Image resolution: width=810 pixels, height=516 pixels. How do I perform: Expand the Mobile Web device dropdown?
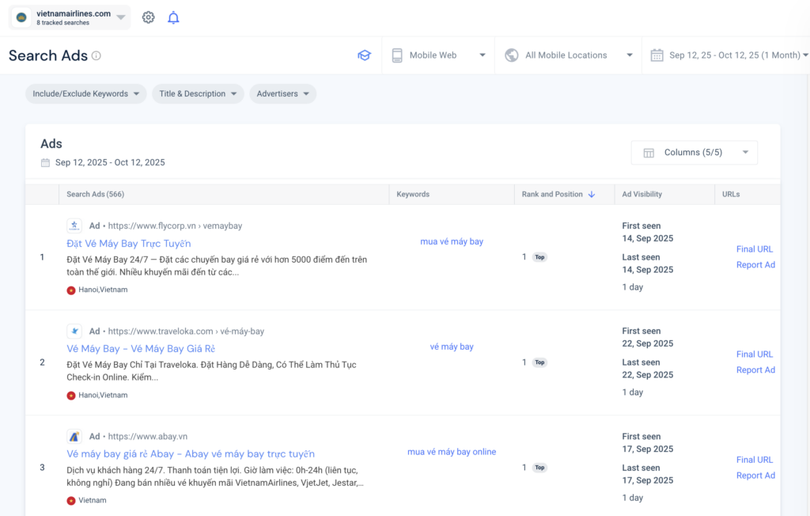tap(438, 55)
